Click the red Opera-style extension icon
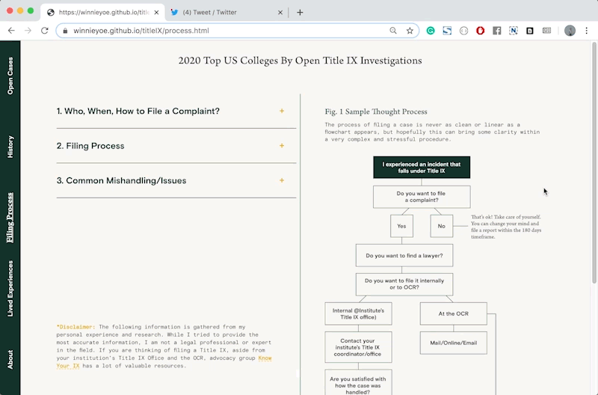This screenshot has width=598, height=395. point(480,31)
